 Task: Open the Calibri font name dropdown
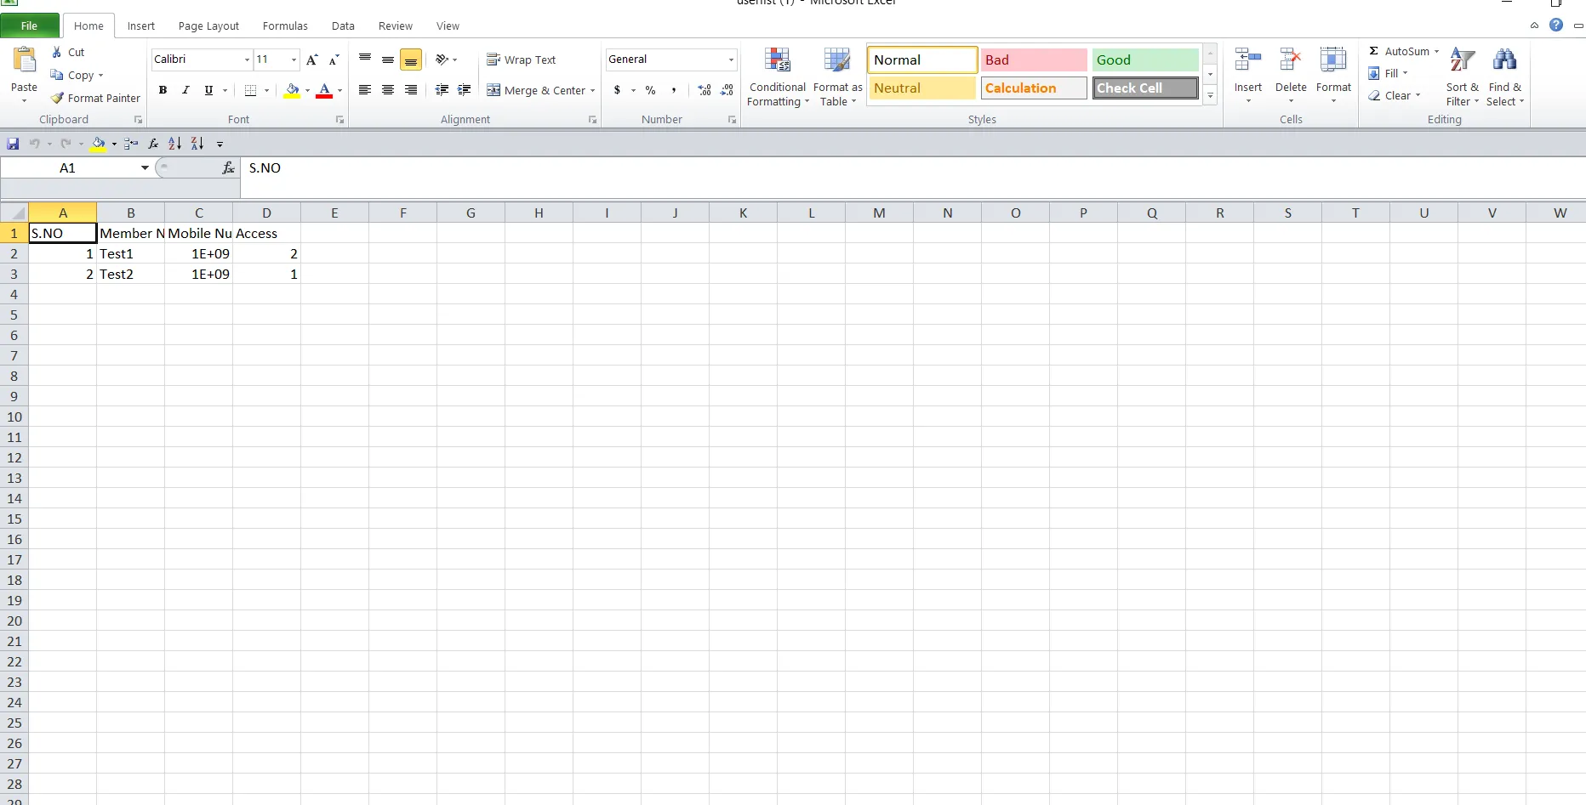click(247, 60)
